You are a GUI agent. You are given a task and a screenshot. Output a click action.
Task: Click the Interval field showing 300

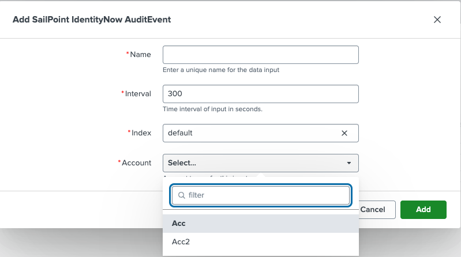coord(260,94)
